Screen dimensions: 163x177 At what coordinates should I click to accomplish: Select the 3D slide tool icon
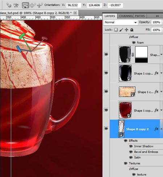33,5
